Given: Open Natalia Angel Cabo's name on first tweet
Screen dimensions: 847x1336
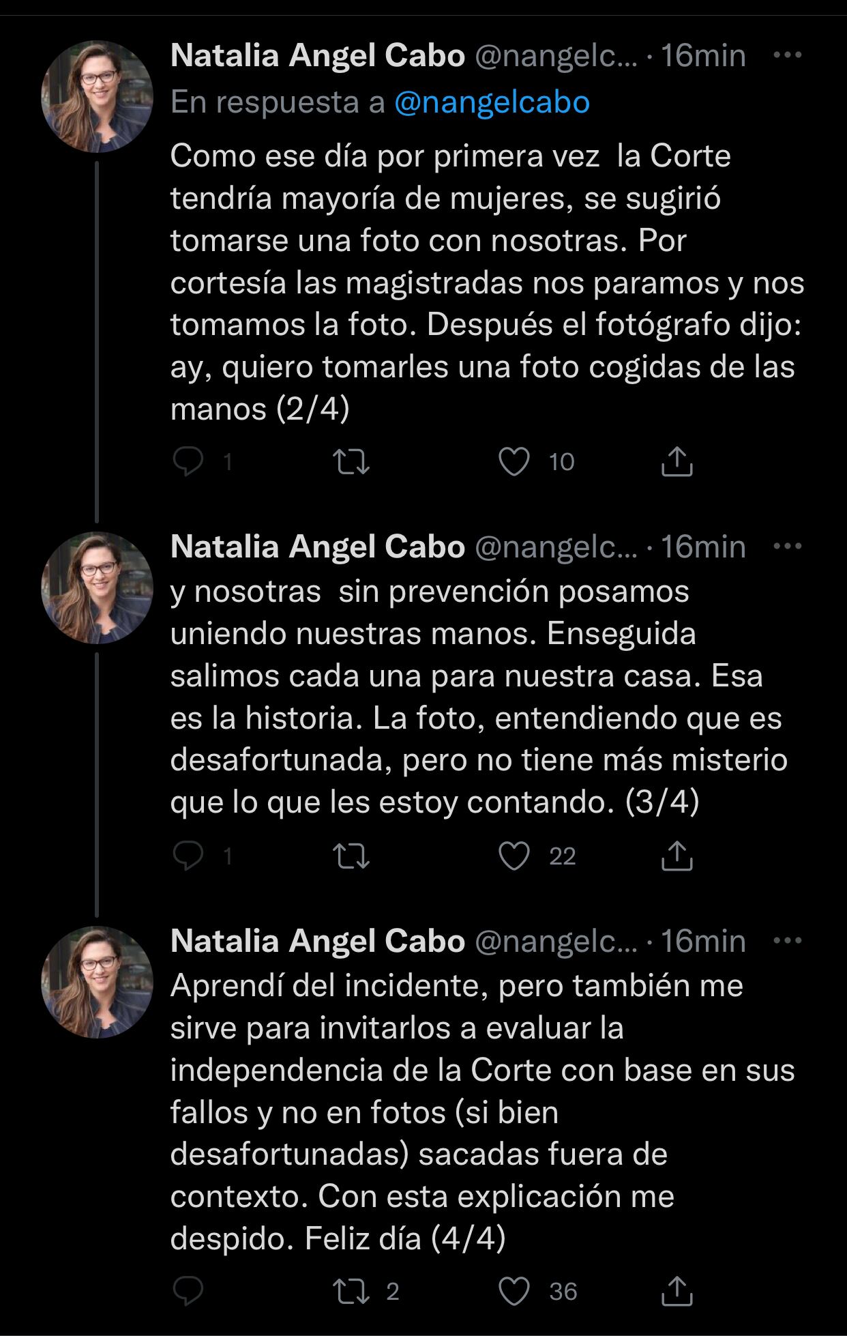Looking at the screenshot, I should point(317,55).
